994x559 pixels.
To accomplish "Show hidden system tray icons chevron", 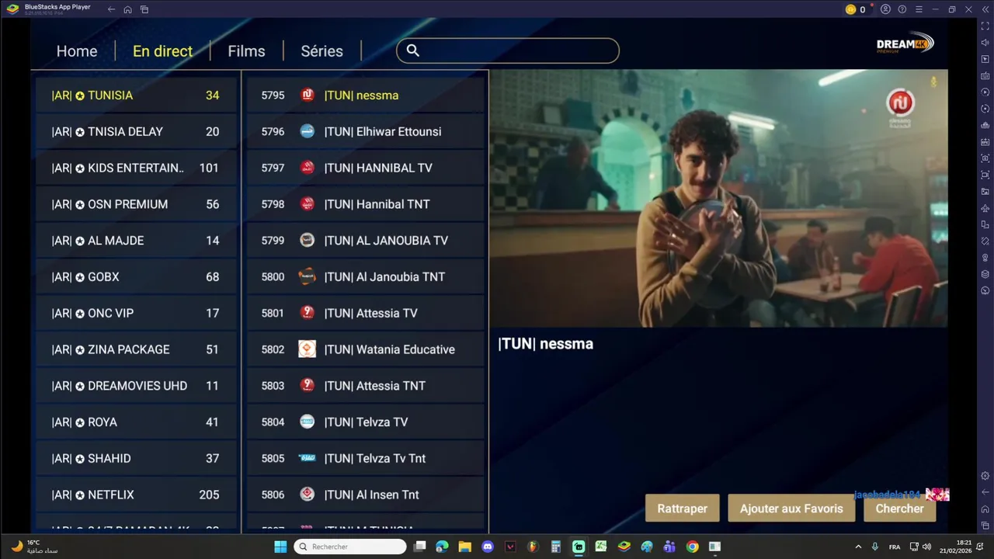I will coord(858,547).
